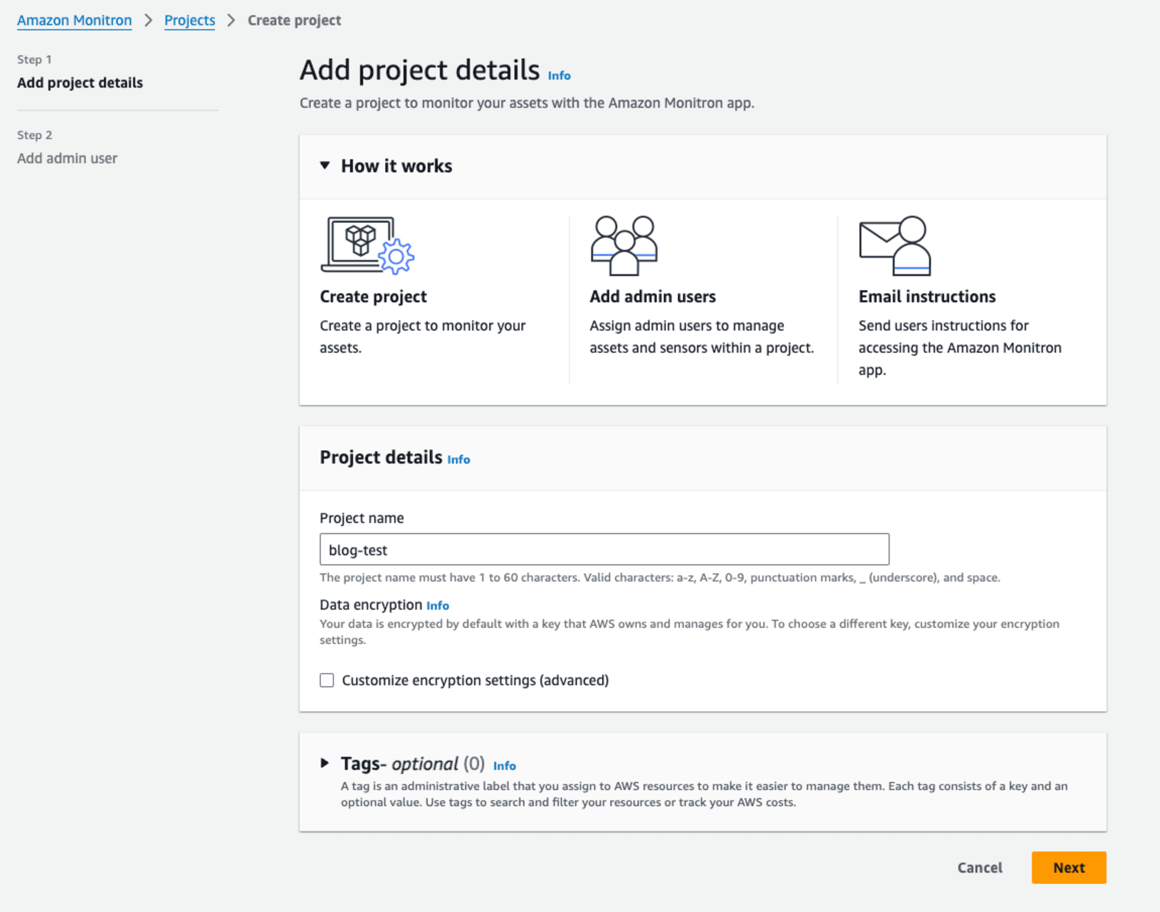Click the Email instructions card title
The image size is (1160, 912).
click(927, 297)
